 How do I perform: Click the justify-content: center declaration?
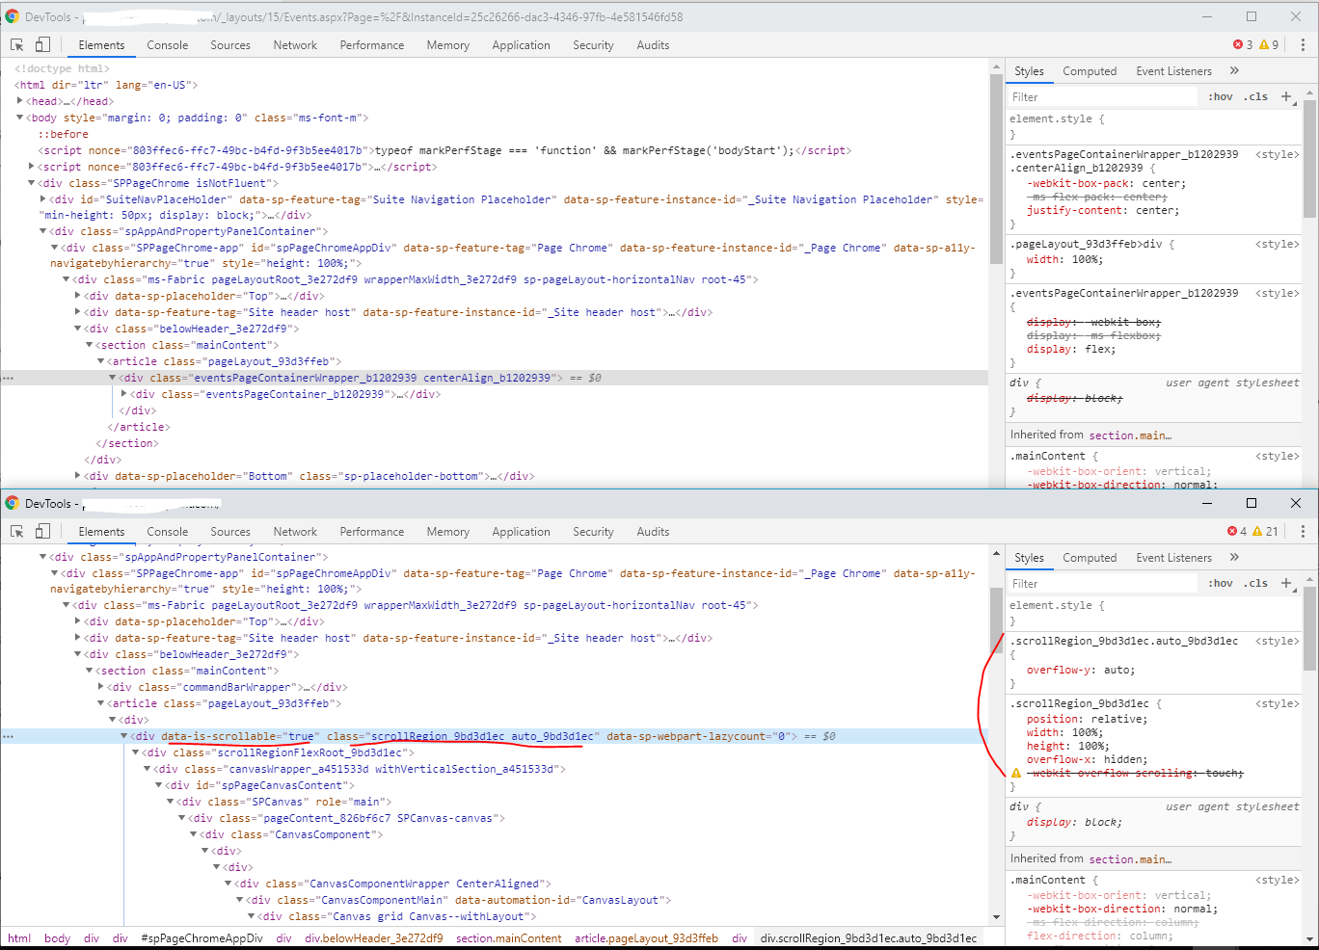(1103, 210)
